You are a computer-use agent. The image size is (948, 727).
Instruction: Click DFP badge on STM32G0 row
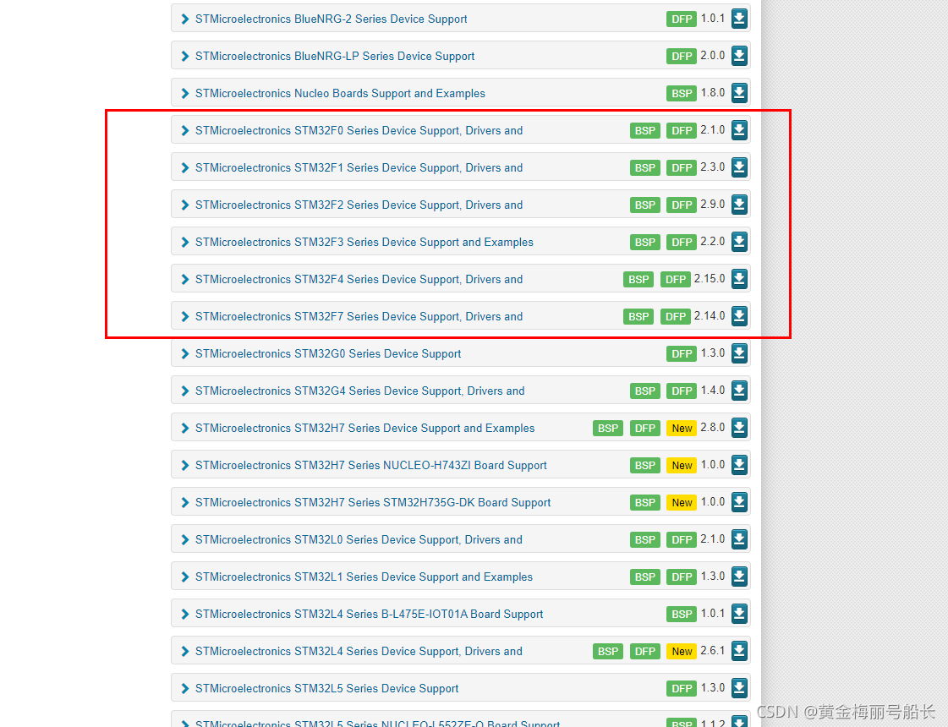point(682,353)
